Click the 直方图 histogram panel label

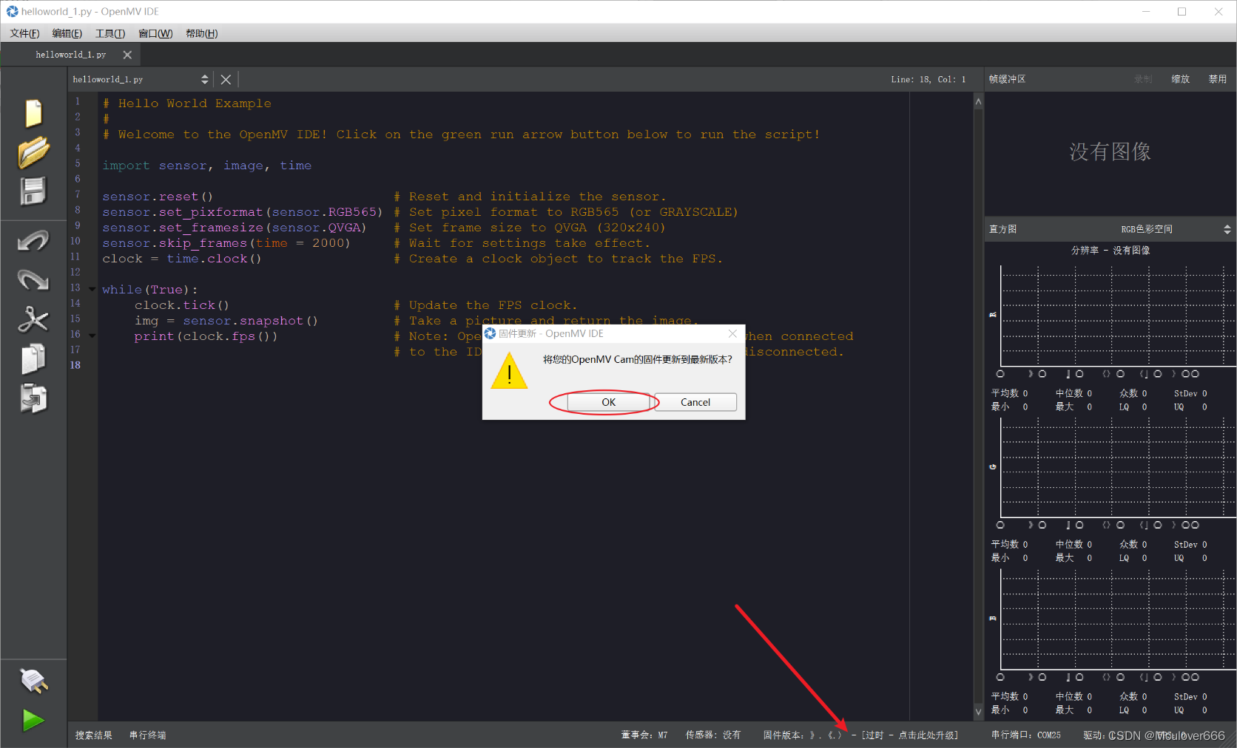pyautogui.click(x=1002, y=229)
